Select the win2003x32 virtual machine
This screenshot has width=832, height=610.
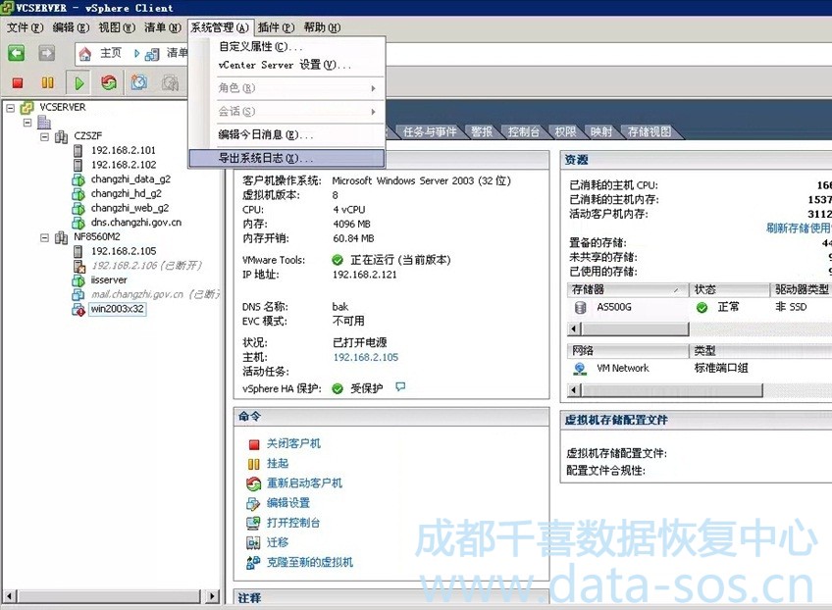(x=117, y=309)
